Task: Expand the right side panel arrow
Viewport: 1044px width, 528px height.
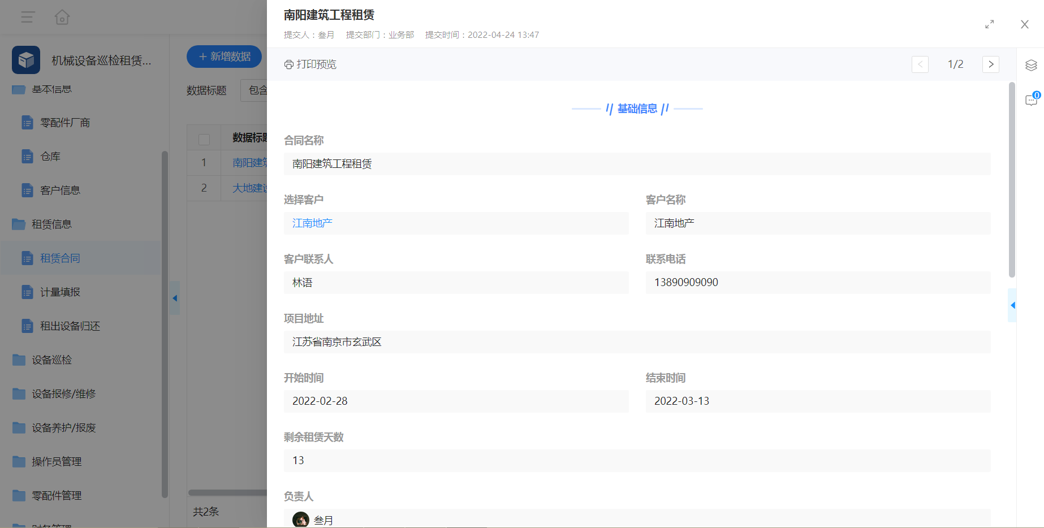Action: (x=1012, y=305)
